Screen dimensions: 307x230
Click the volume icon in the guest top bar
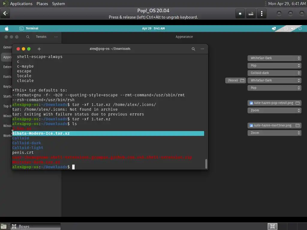[293, 28]
